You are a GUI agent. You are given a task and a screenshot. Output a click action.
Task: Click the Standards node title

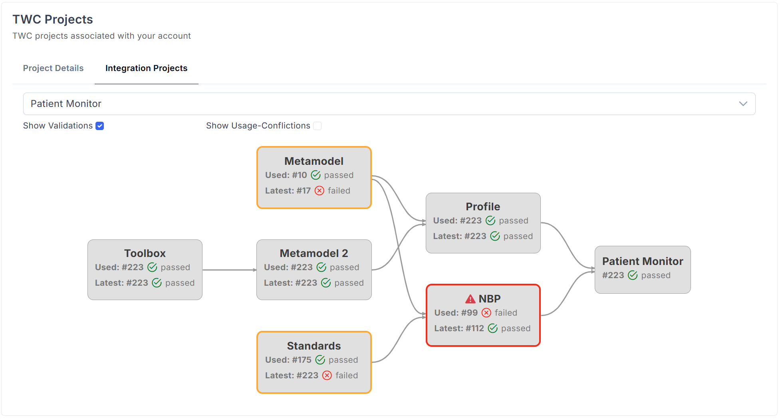point(314,346)
